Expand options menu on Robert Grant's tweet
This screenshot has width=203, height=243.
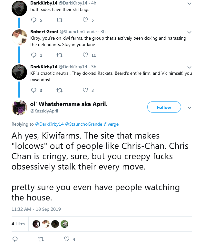pos(189,32)
